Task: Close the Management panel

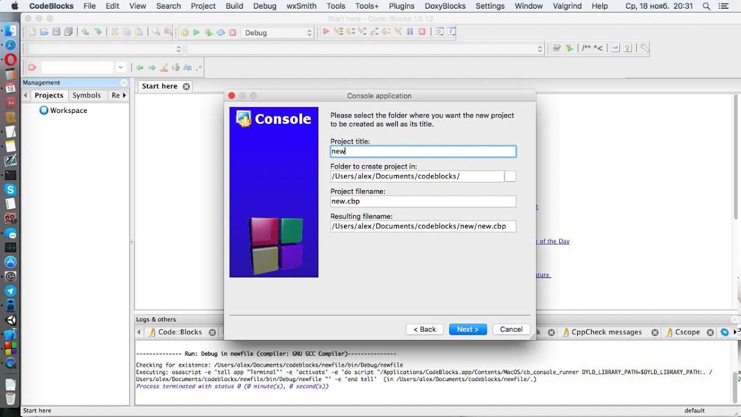Action: click(124, 82)
